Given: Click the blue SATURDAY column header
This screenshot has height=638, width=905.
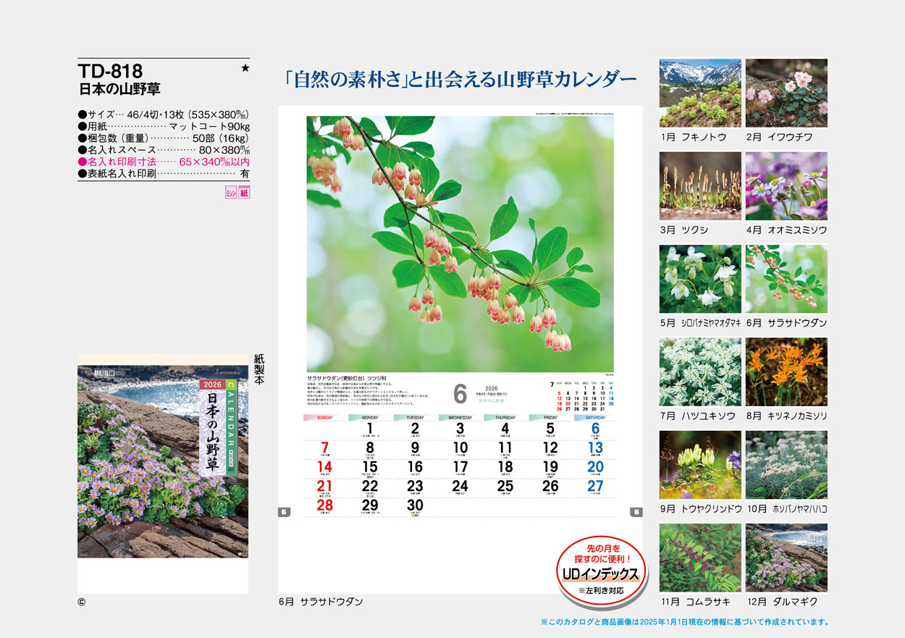Looking at the screenshot, I should click(x=595, y=418).
